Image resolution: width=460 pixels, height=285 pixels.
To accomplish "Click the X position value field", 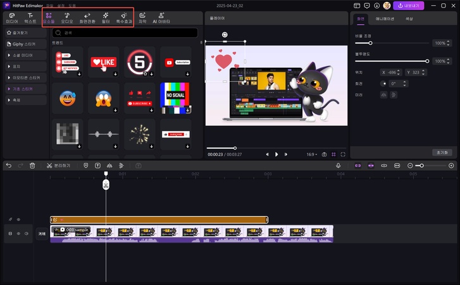I will [391, 72].
